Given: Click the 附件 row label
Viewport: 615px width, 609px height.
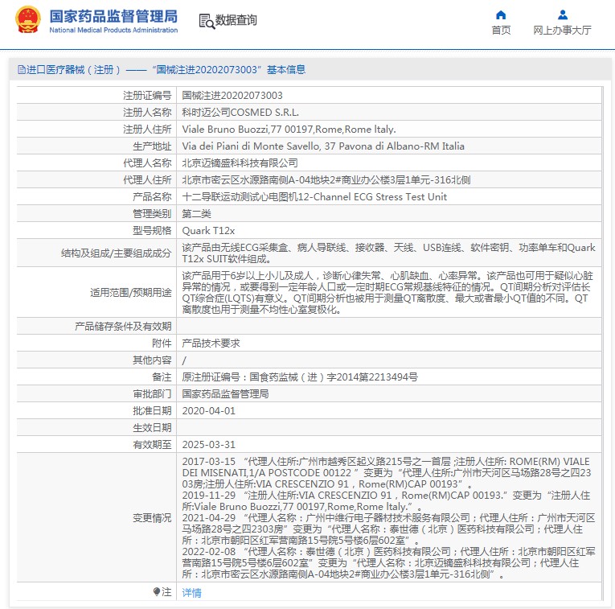Looking at the screenshot, I should 162,344.
